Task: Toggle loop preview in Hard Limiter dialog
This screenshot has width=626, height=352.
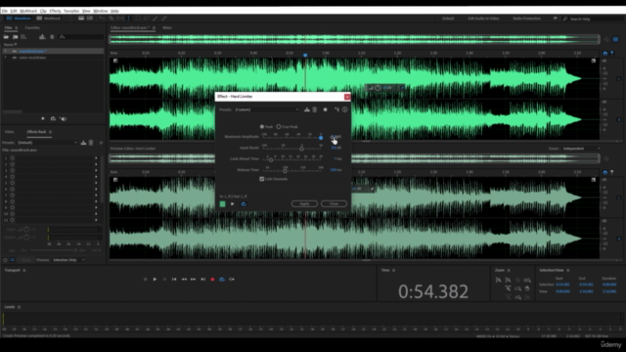Action: tap(244, 204)
